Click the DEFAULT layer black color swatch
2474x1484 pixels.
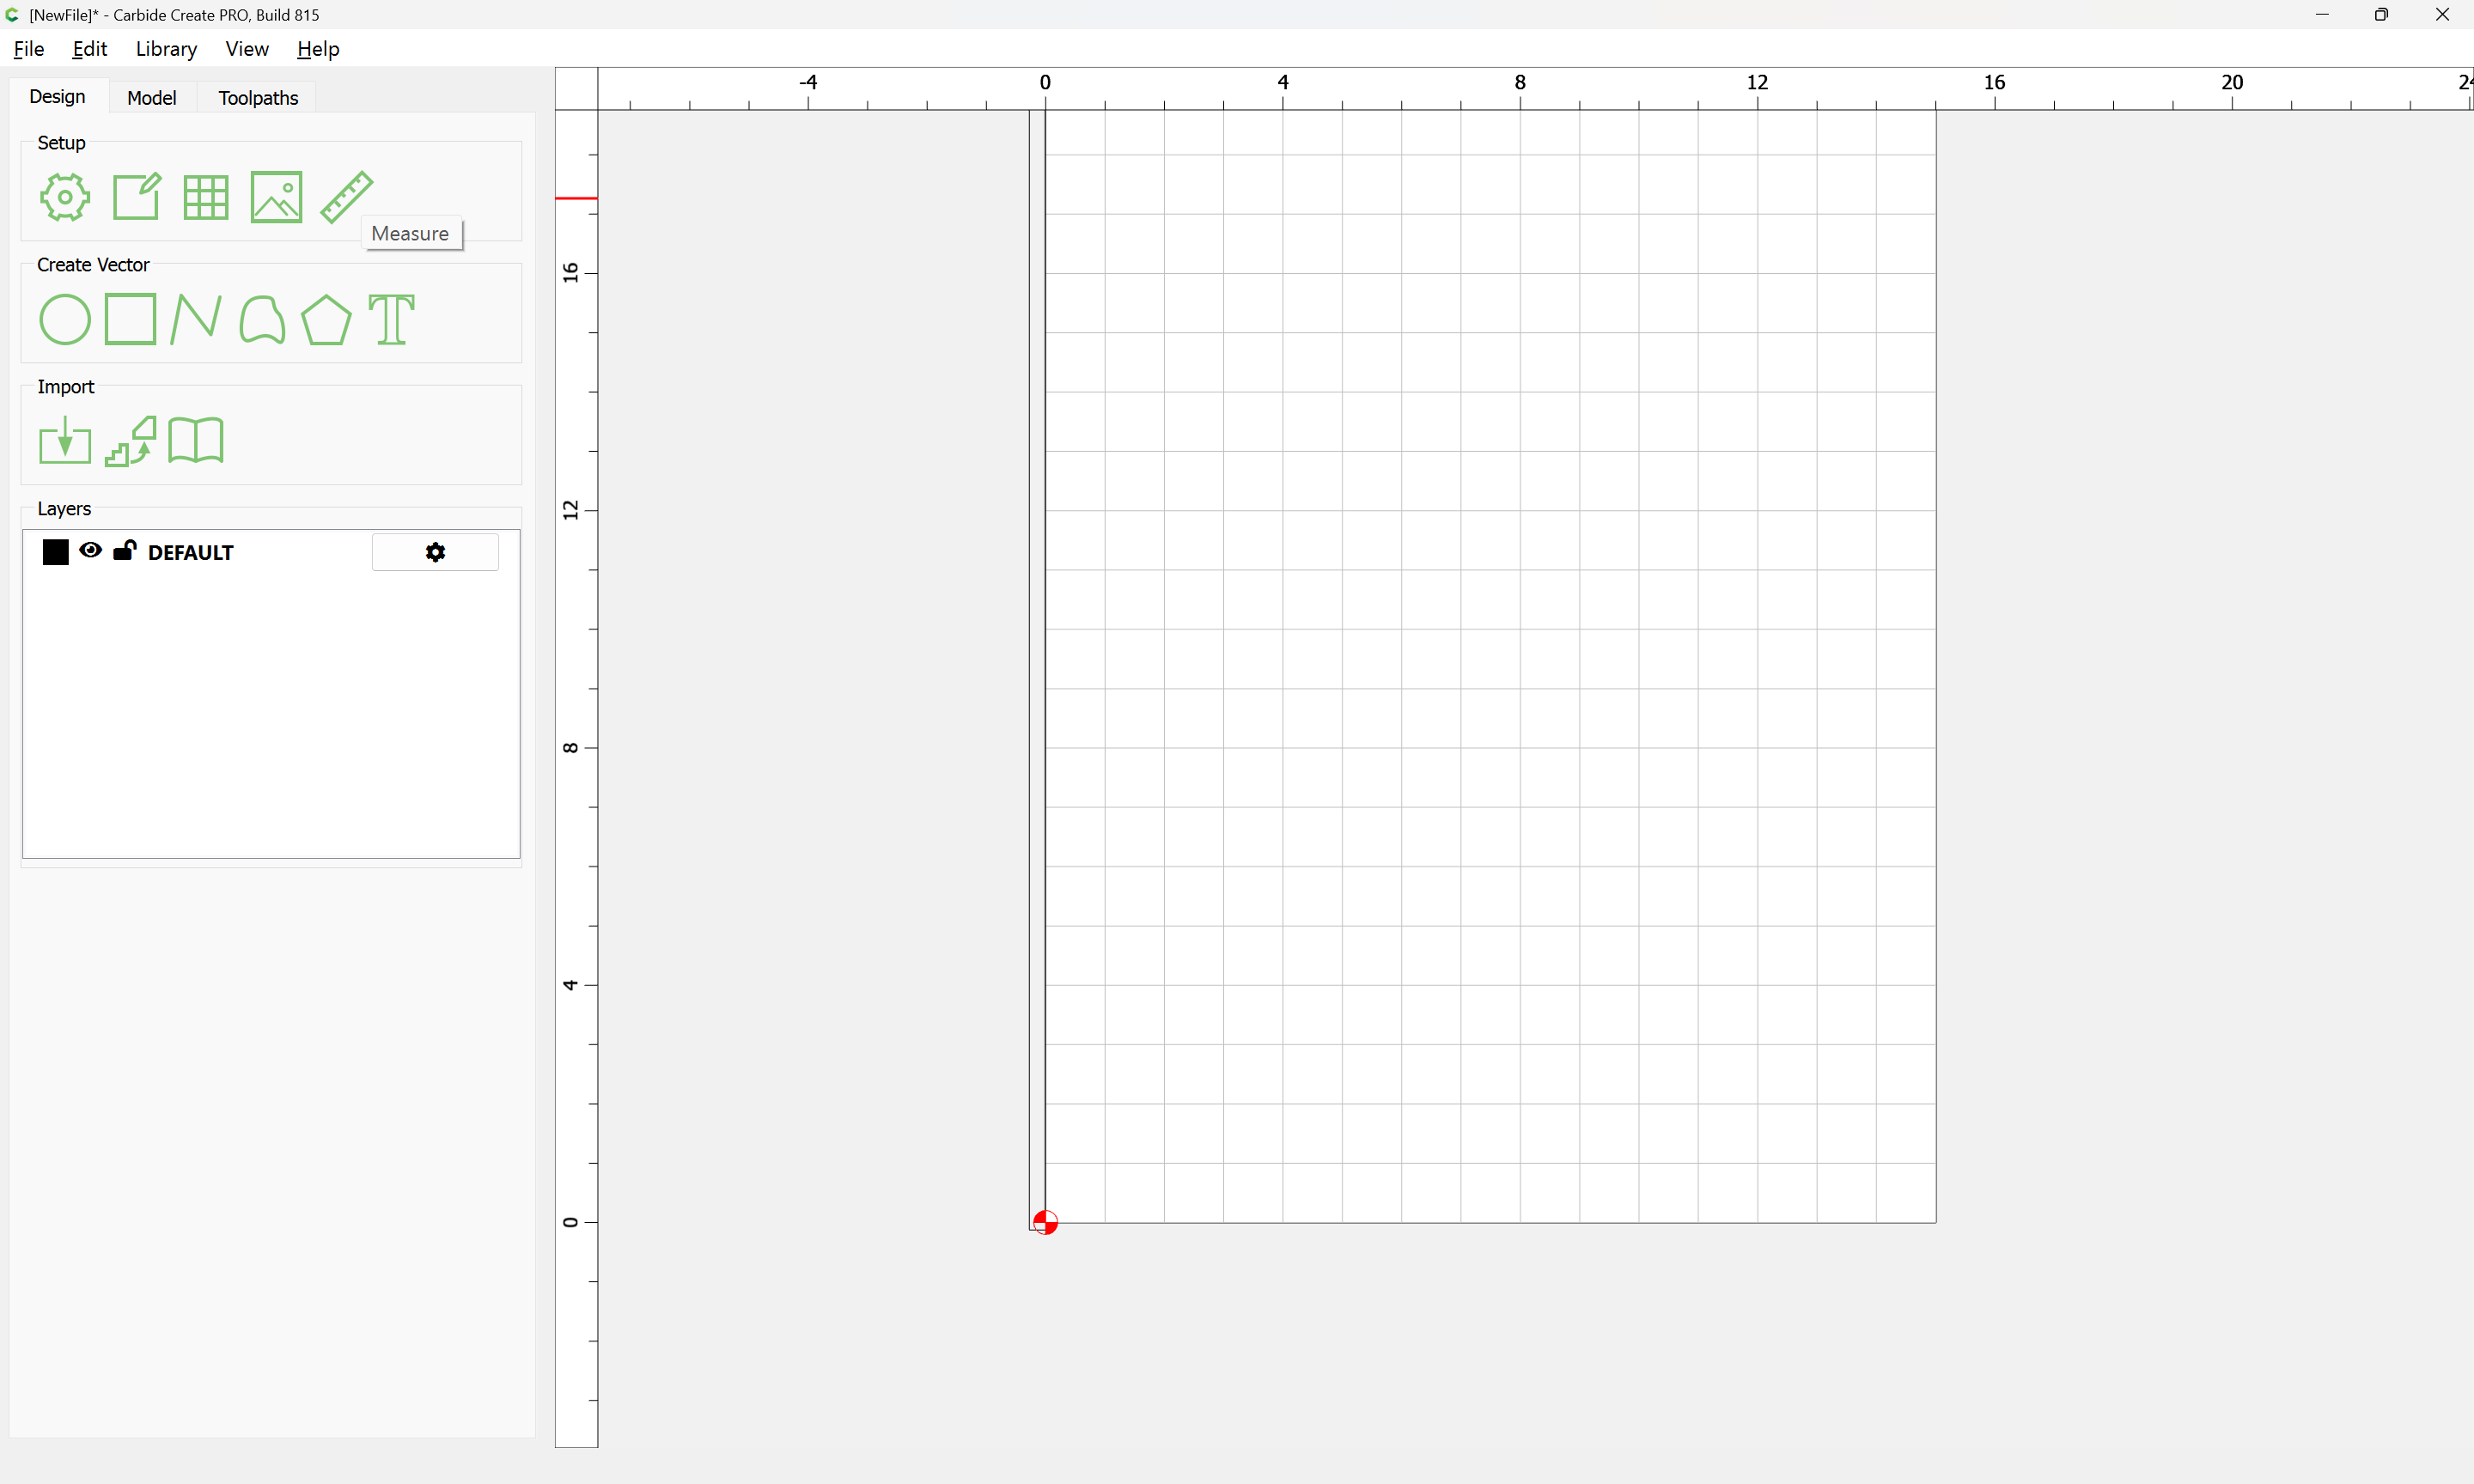tap(56, 552)
